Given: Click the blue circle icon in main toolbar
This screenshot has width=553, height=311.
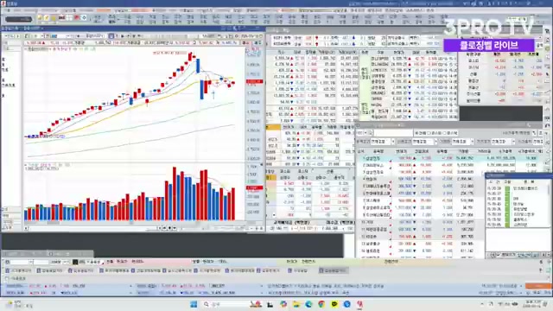Looking at the screenshot, I should click(85, 17).
